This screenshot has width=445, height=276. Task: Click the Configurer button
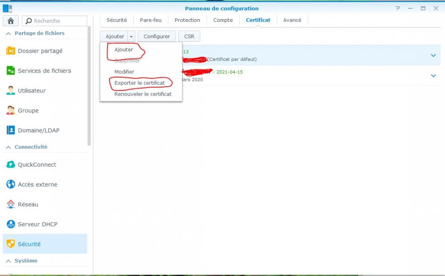(x=157, y=36)
